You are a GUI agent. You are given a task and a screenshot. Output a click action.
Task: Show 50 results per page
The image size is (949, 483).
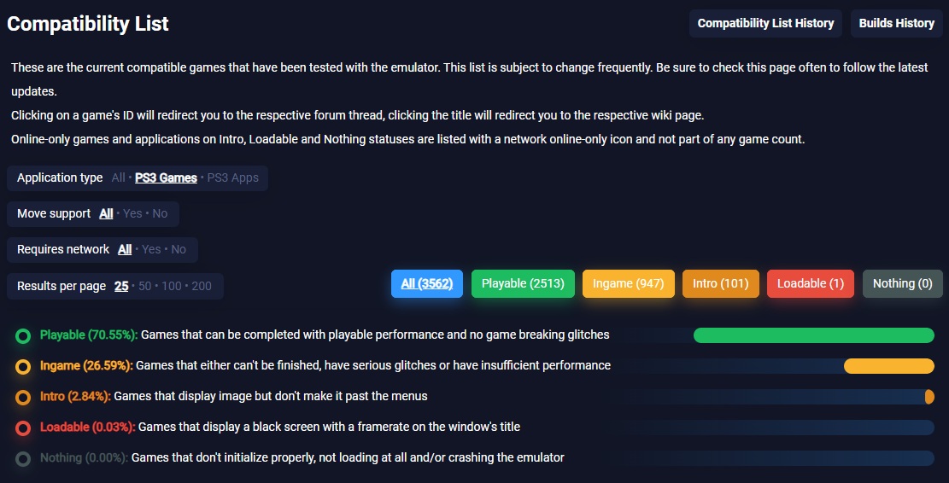tap(145, 286)
